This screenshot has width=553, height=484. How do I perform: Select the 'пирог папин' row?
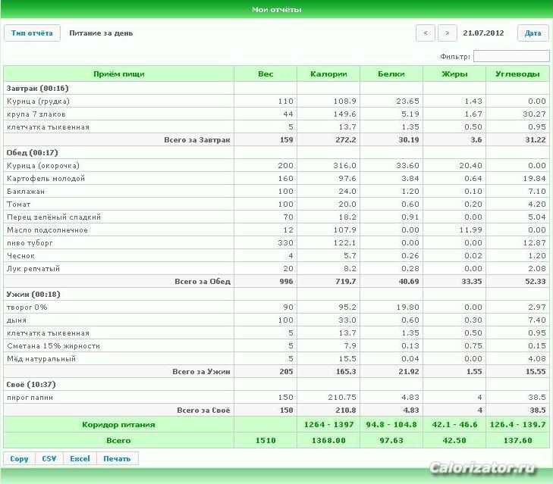(x=276, y=398)
